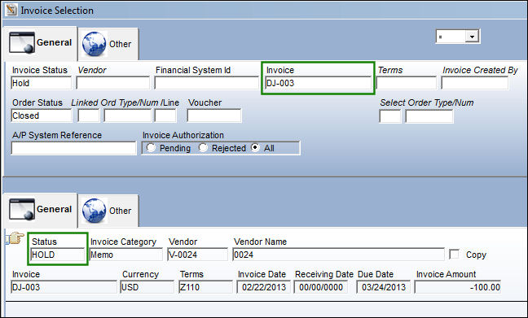
Task: Open the upper General tab
Action: [41, 42]
